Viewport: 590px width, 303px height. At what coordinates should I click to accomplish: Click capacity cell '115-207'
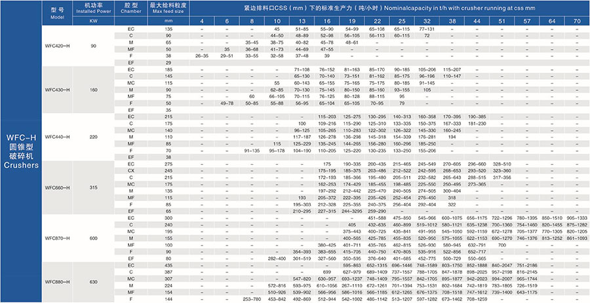pos(452,69)
